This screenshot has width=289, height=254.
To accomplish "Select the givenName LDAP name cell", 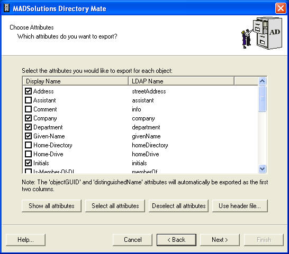I will 146,136.
